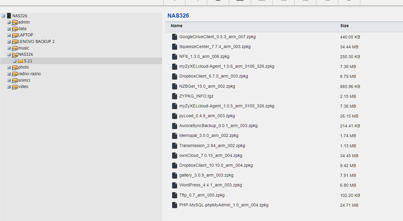Select the LAPTOP share in the tree

coord(26,35)
